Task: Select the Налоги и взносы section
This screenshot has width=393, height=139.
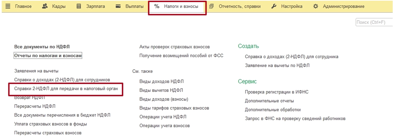Action: click(x=181, y=6)
